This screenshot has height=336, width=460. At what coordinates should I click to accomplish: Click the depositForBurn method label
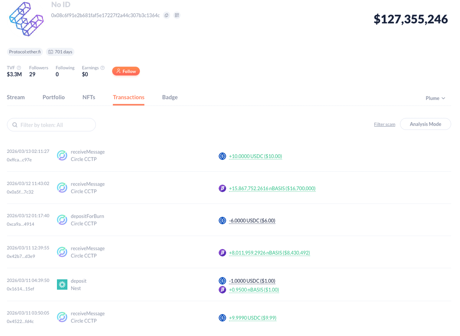pos(87,216)
